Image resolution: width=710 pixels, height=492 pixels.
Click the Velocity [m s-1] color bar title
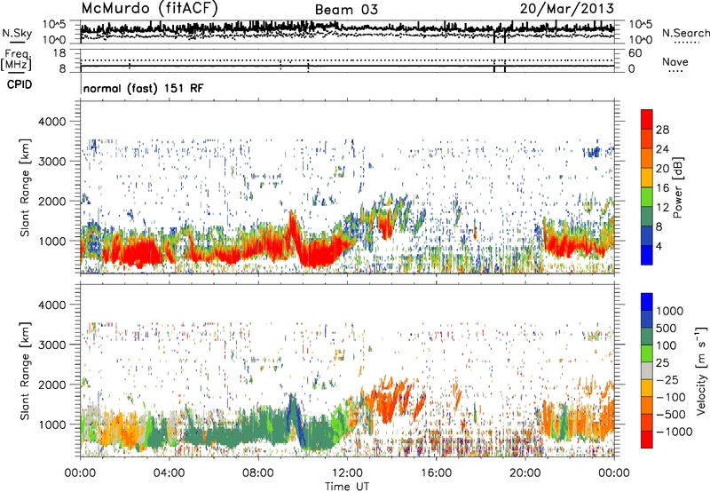[701, 370]
